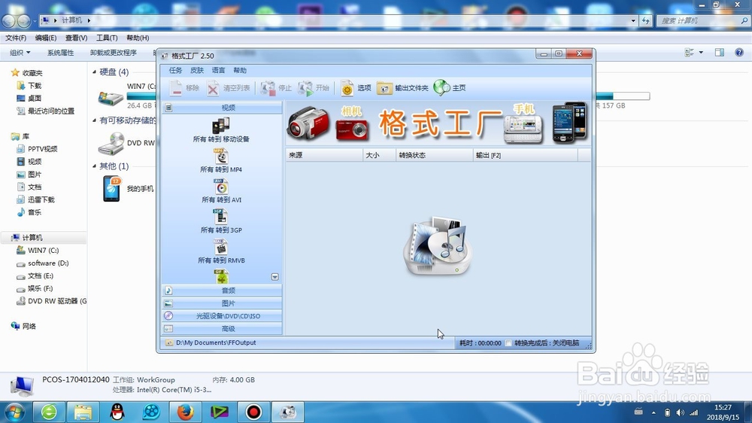Open view options dropdown in Explorer

(x=701, y=53)
